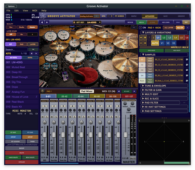Mute mixer channel 1

coord(43,117)
